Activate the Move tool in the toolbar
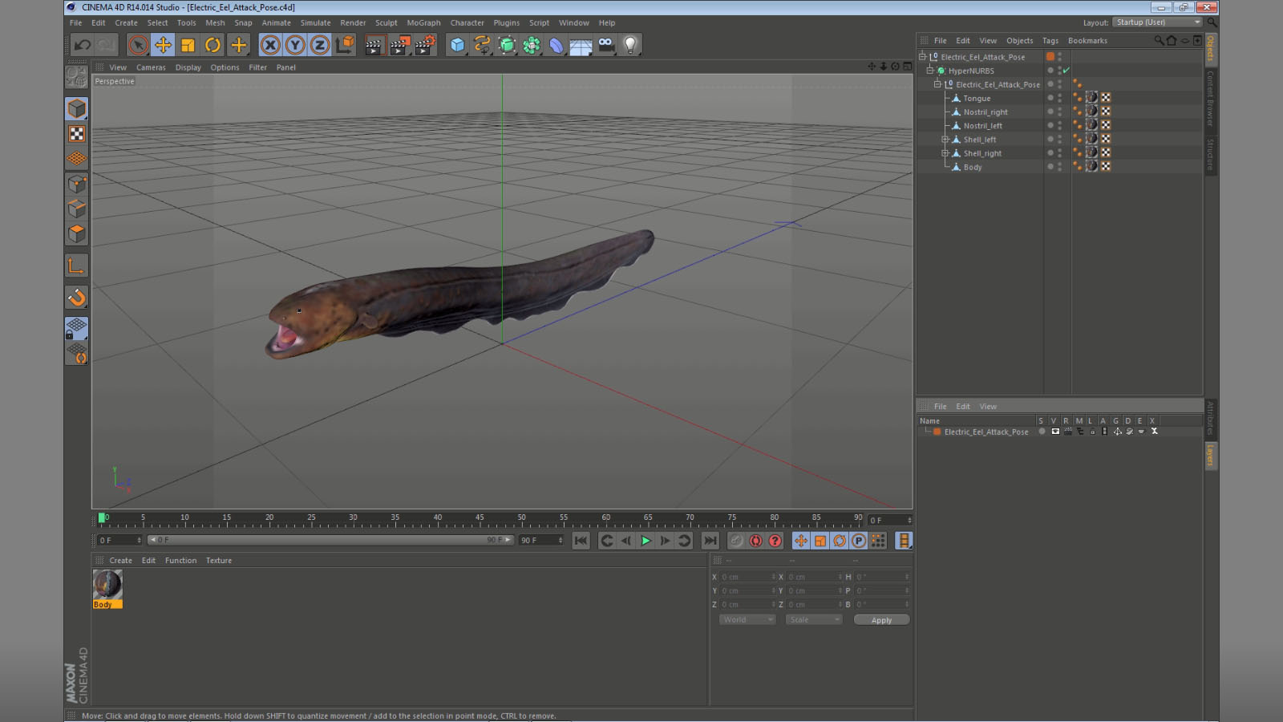The image size is (1283, 722). click(x=163, y=45)
